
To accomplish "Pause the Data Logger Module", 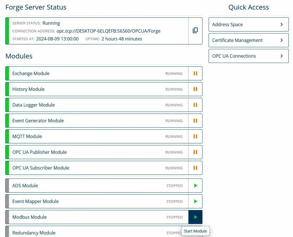I will pyautogui.click(x=195, y=105).
